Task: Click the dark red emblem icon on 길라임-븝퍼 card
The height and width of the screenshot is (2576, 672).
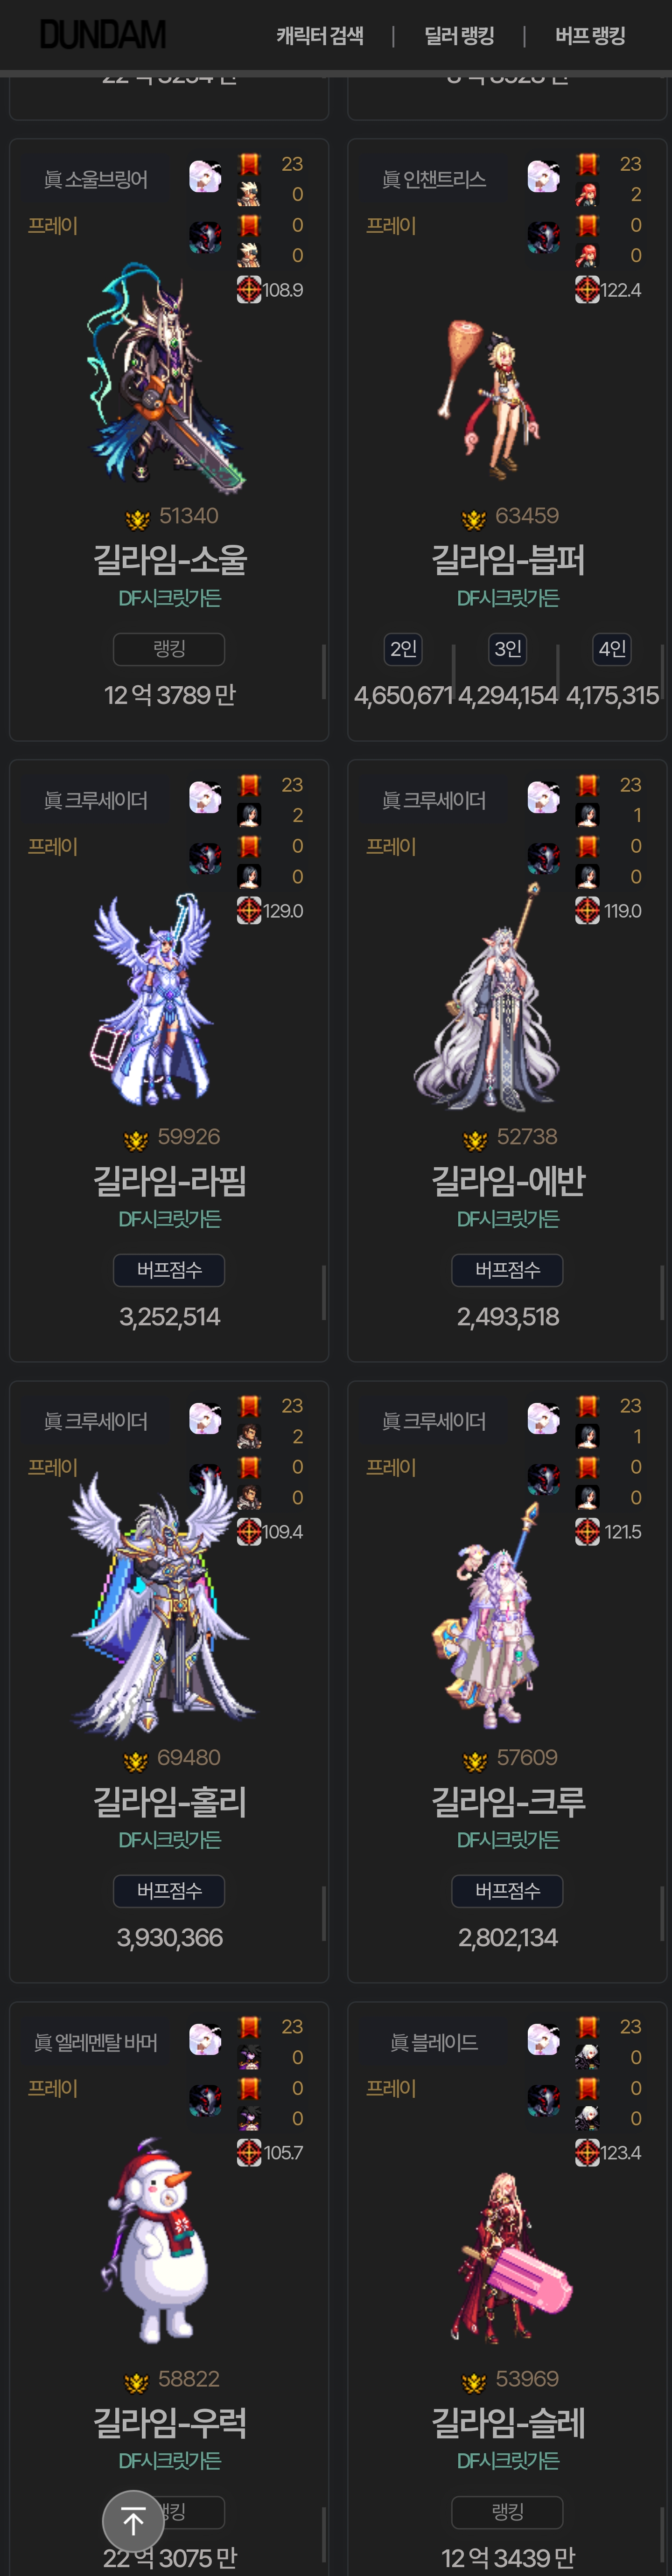Action: pyautogui.click(x=544, y=237)
